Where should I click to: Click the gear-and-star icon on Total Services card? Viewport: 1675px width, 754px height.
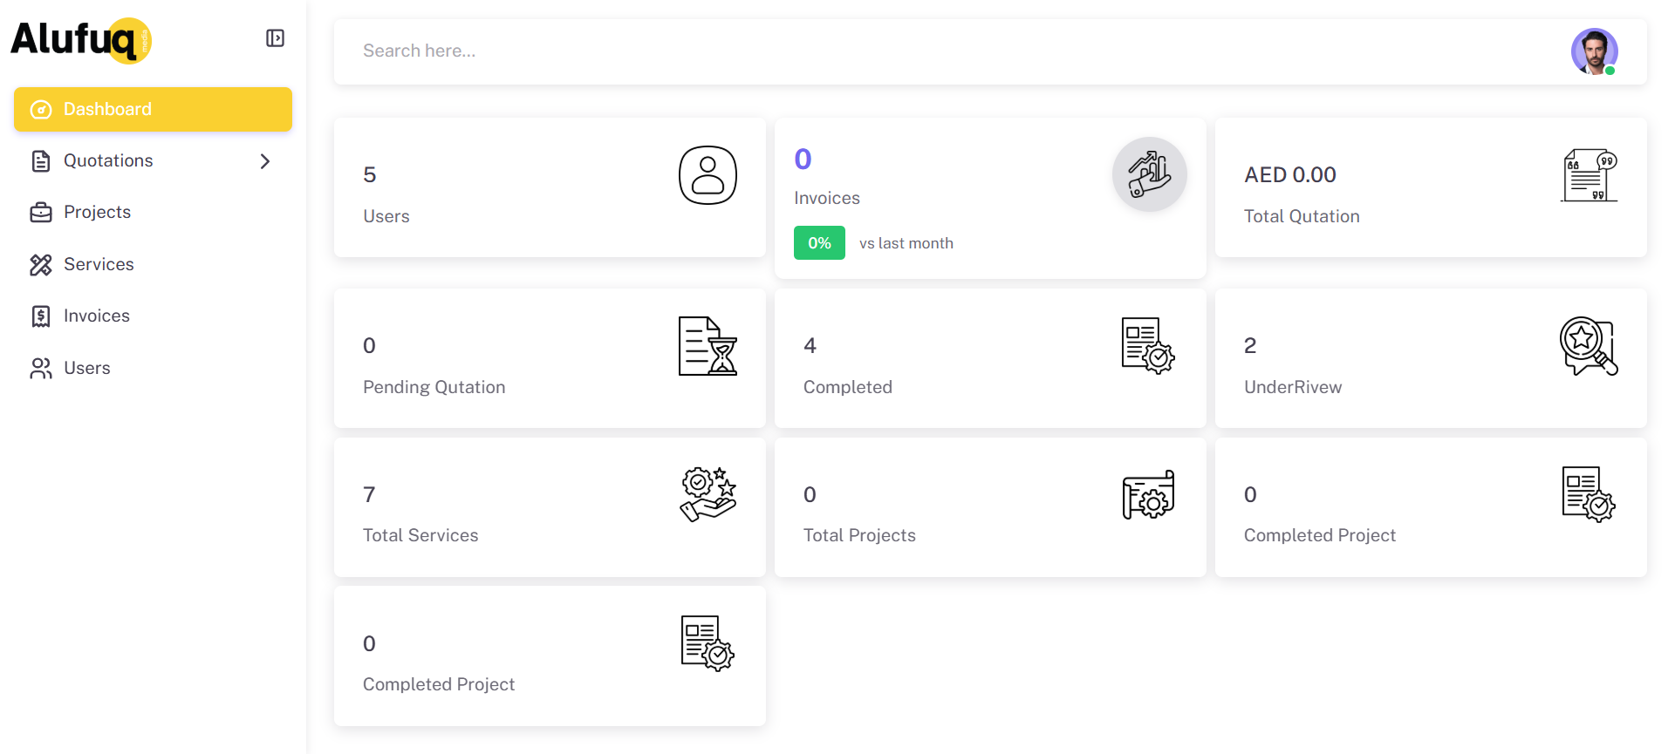click(x=708, y=493)
